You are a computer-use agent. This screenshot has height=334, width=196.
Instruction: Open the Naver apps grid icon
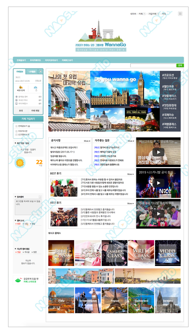180,14
